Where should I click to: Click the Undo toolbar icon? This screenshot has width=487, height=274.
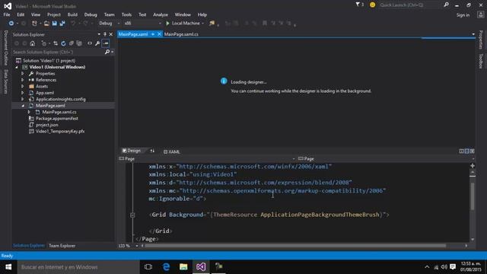[x=73, y=24]
